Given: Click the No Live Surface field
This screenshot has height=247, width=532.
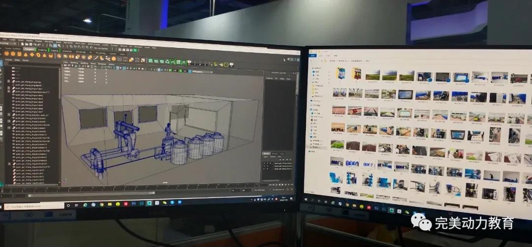Looking at the screenshot, I should click(101, 49).
